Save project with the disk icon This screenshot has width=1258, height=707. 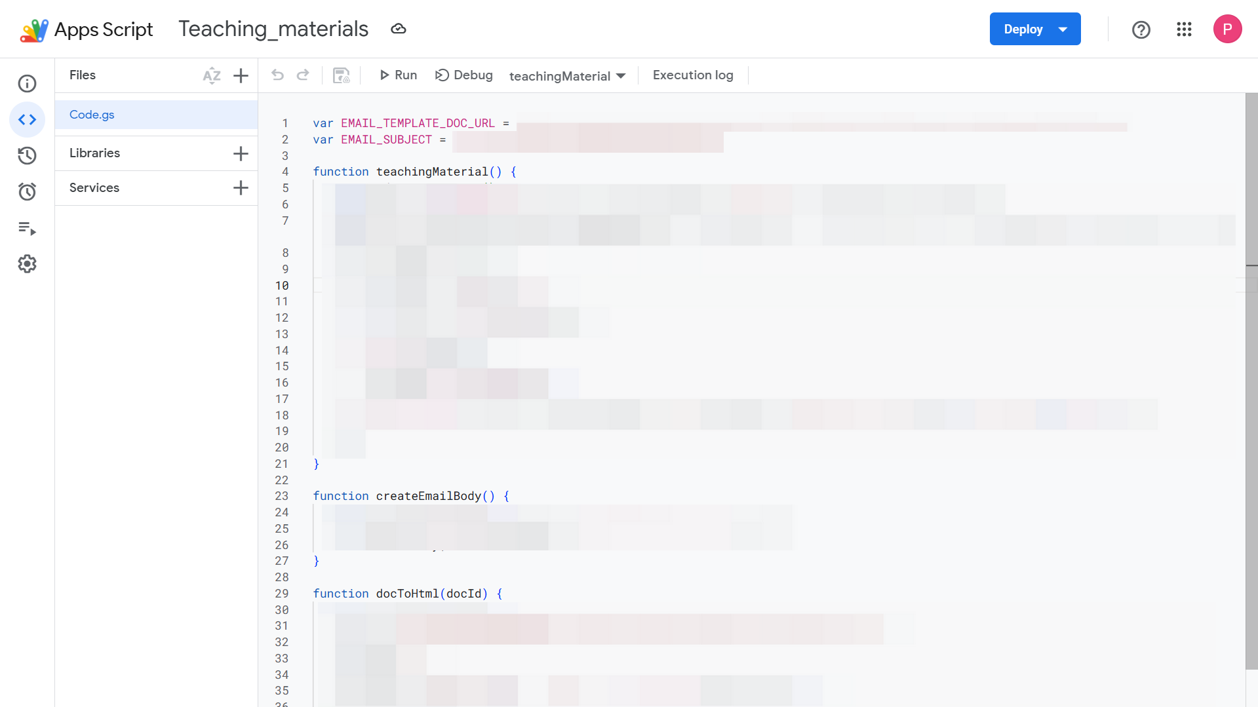[x=341, y=75]
